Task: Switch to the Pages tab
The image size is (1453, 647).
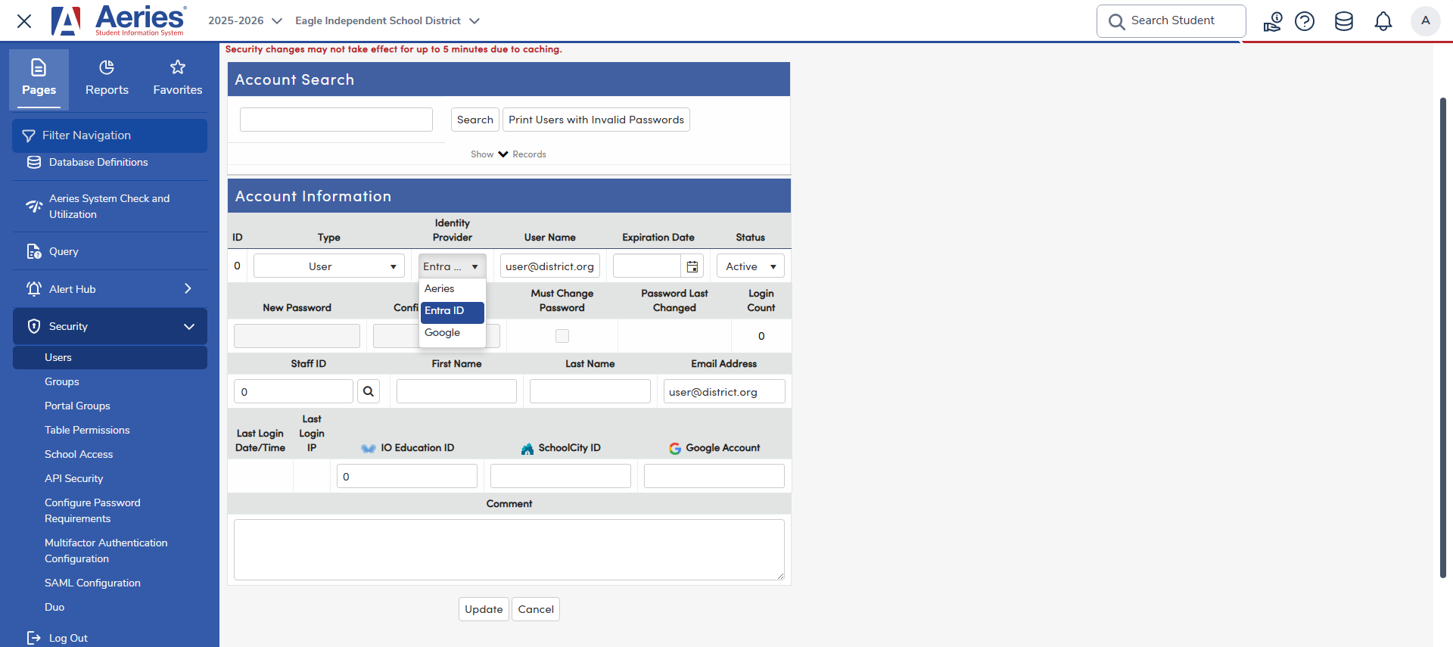Action: coord(39,79)
